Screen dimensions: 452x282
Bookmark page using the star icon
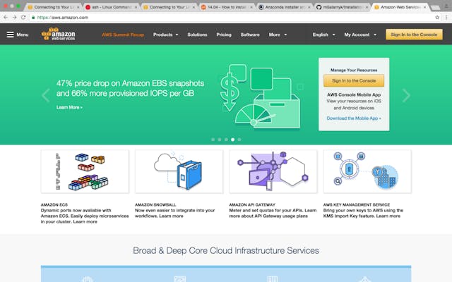[437, 18]
